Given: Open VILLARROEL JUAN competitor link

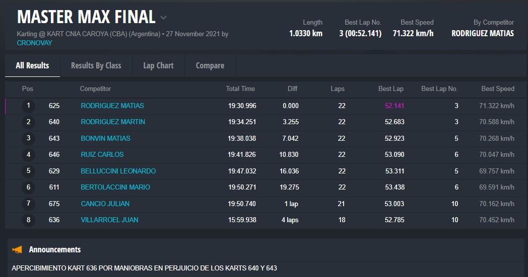Looking at the screenshot, I should tap(109, 220).
